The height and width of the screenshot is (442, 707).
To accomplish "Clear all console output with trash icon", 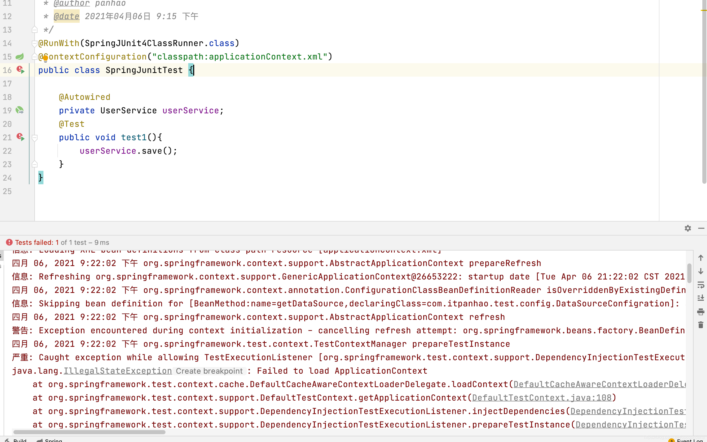I will [701, 325].
